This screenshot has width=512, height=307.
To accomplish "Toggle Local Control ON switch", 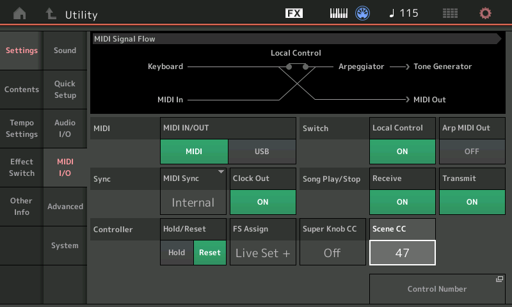I will click(x=402, y=152).
